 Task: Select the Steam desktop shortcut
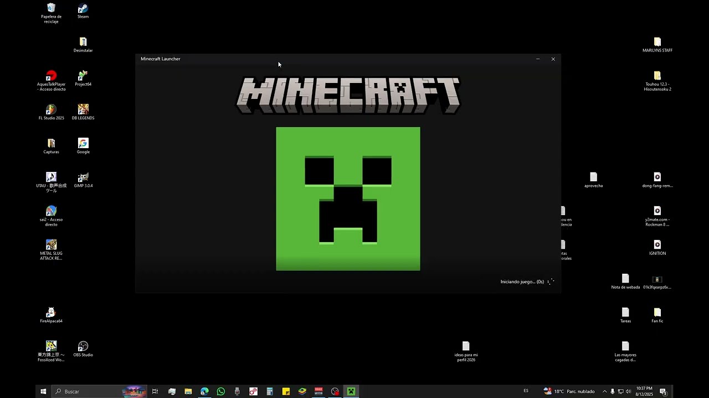click(x=83, y=11)
